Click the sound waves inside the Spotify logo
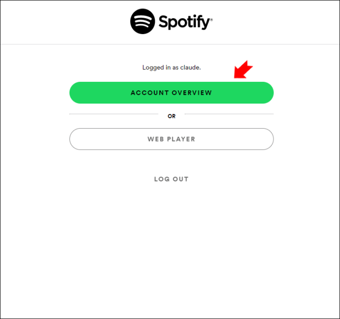The height and width of the screenshot is (319, 340). [x=142, y=22]
